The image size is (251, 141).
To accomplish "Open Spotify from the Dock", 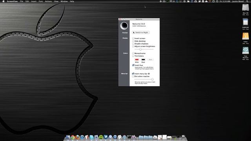I will (101, 137).
